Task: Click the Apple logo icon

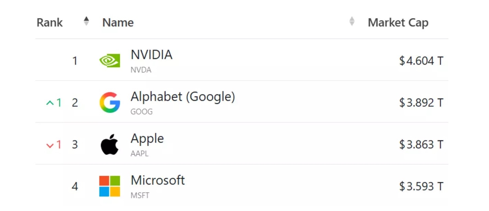Action: [x=109, y=144]
